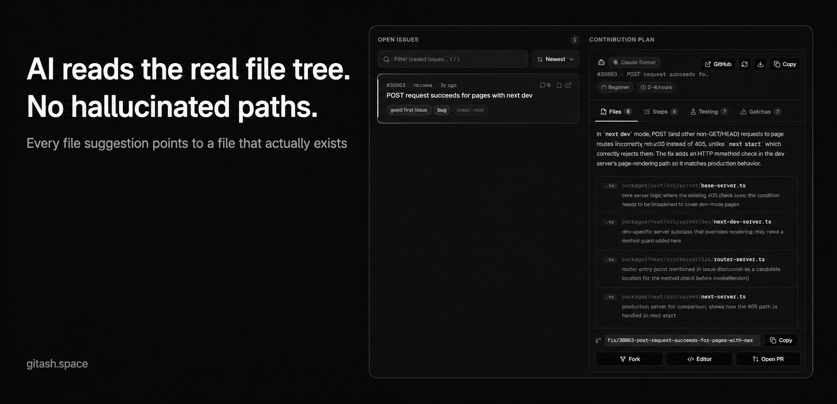Click the bug label
Screen dimensions: 837x404
[x=442, y=110]
